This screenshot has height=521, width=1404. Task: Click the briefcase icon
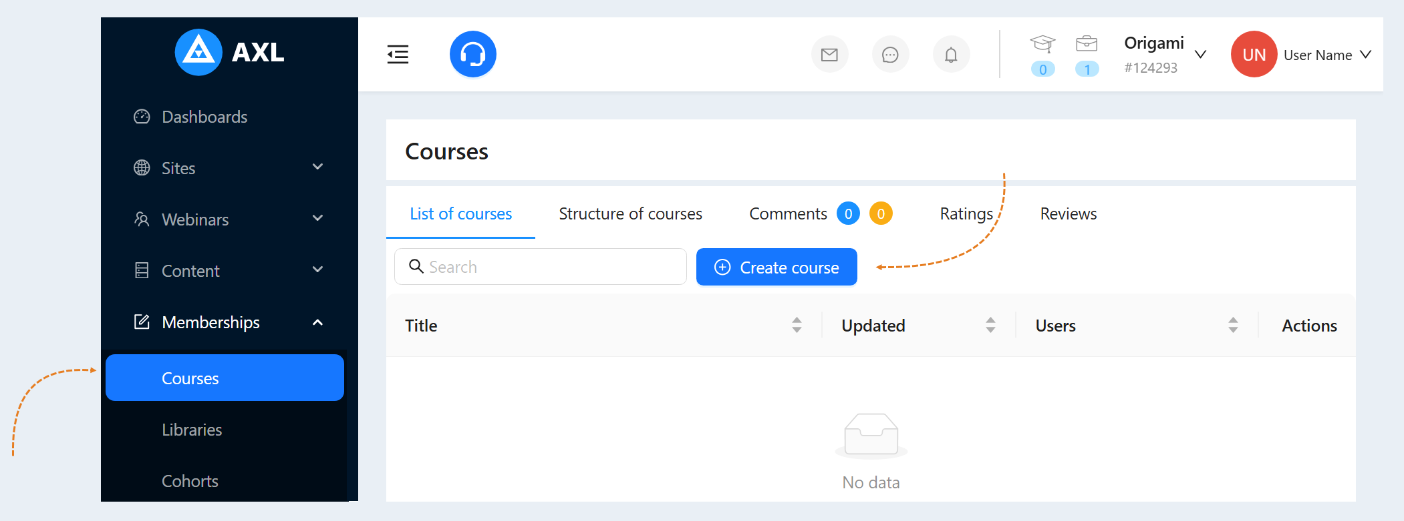[1087, 44]
